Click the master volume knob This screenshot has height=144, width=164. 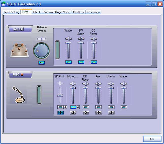point(41,51)
